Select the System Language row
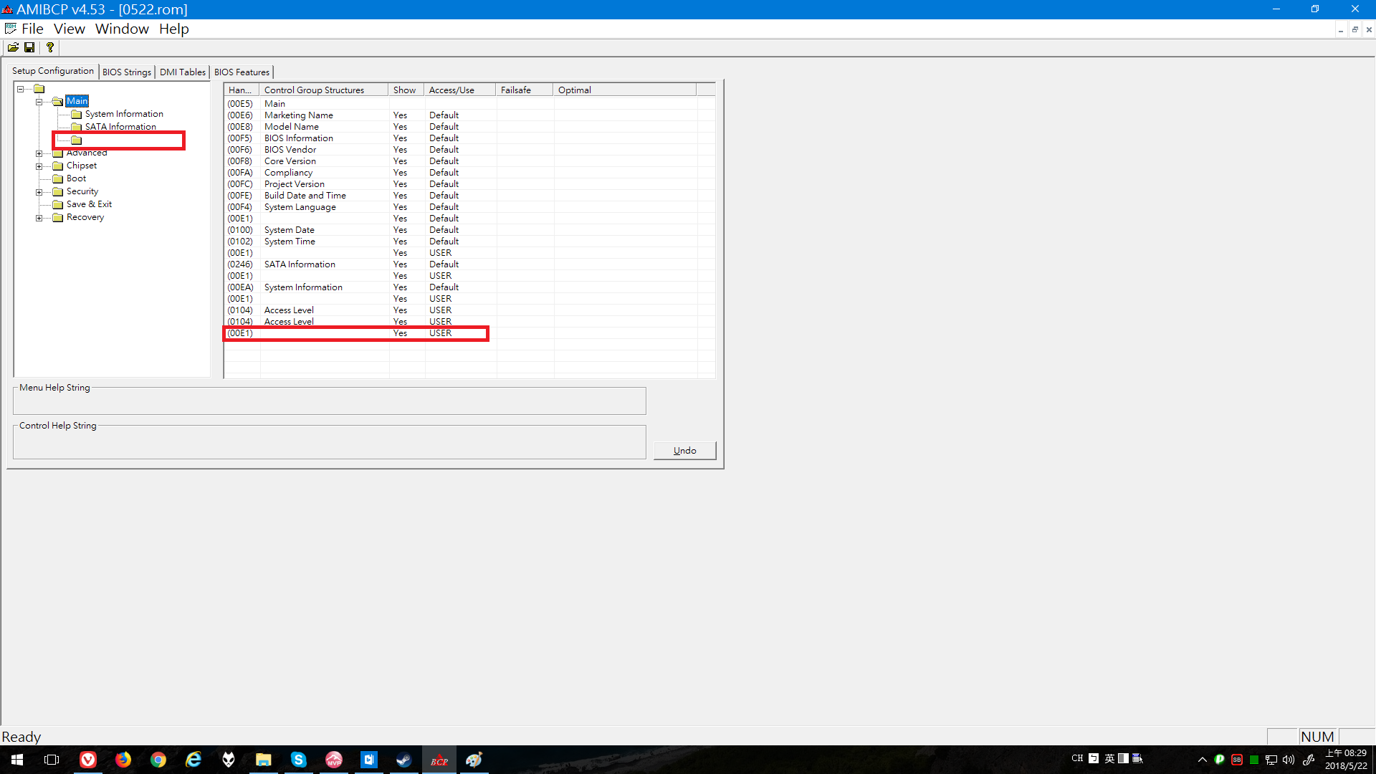Viewport: 1376px width, 774px height. coord(469,207)
